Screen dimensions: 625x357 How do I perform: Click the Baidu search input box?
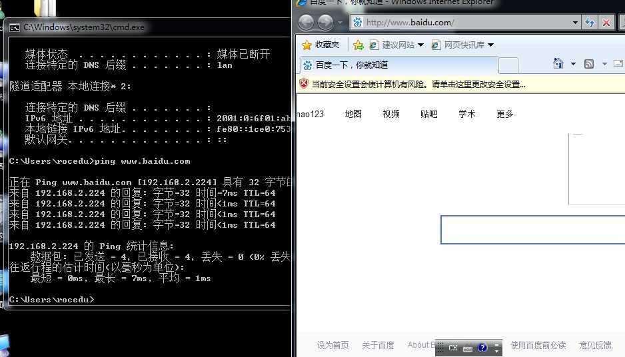(533, 230)
